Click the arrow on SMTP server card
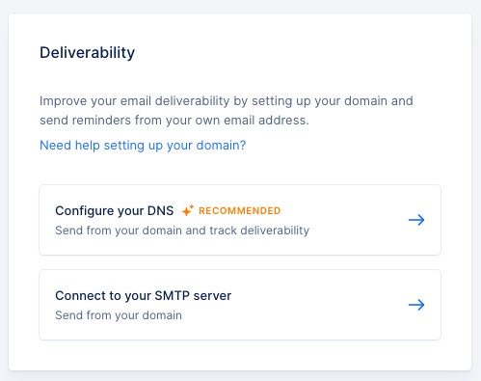 pyautogui.click(x=416, y=305)
